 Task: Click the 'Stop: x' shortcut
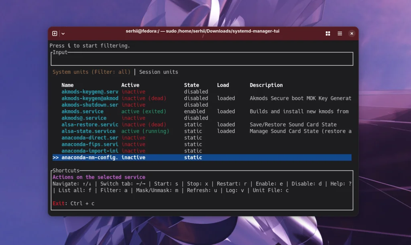197,184
